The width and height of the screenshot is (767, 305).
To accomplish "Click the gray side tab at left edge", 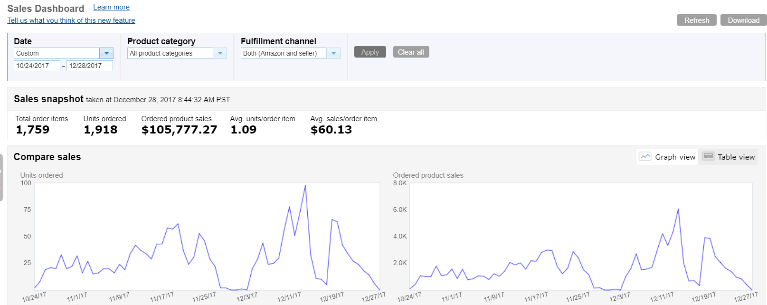I will 1,177.
